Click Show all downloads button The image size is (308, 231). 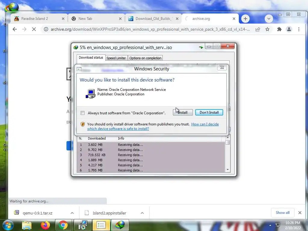tap(282, 213)
